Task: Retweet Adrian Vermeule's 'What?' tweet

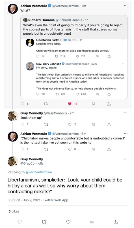Action: tap(46, 104)
